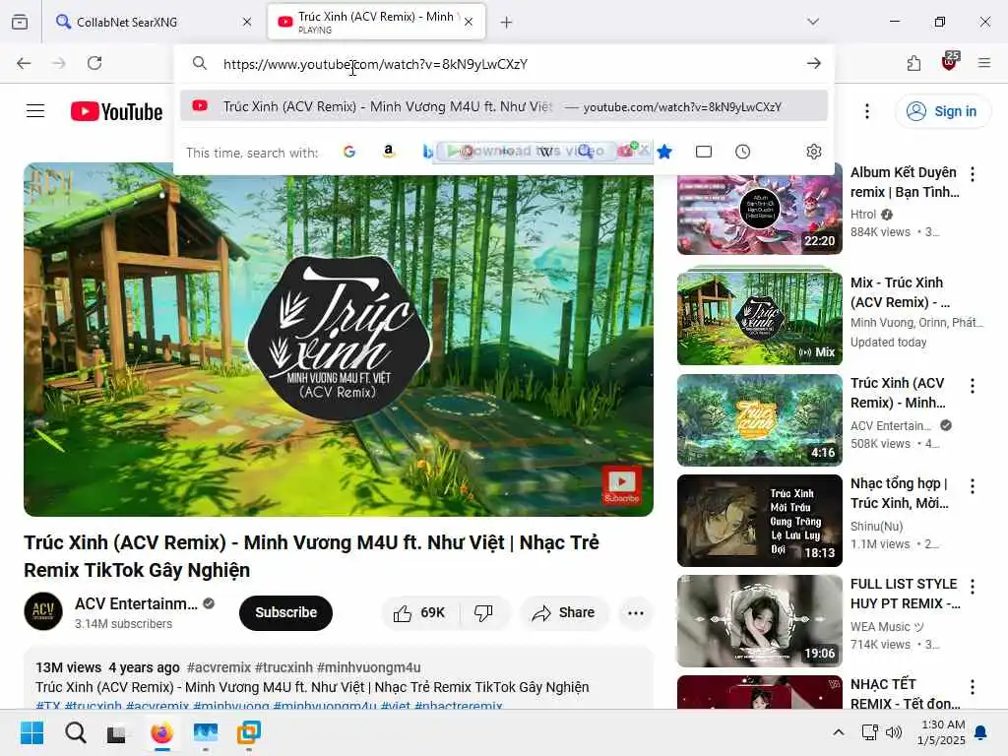The image size is (1008, 756).
Task: Click the uBlock shield extension icon
Action: point(950,62)
